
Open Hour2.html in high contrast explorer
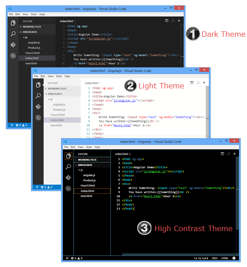click(88, 186)
